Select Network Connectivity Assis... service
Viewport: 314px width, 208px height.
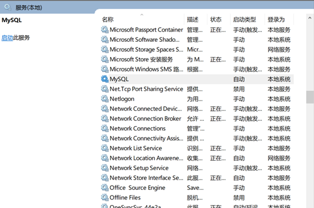click(x=146, y=138)
